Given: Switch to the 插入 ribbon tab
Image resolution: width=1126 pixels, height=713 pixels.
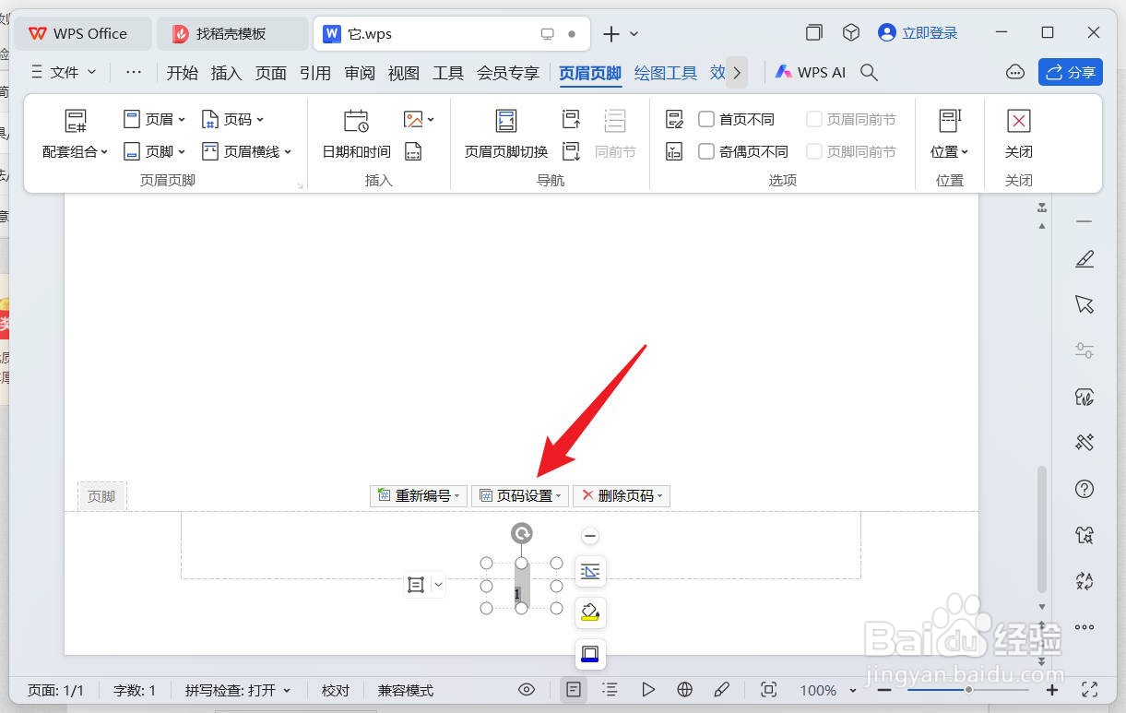Looking at the screenshot, I should [x=226, y=72].
